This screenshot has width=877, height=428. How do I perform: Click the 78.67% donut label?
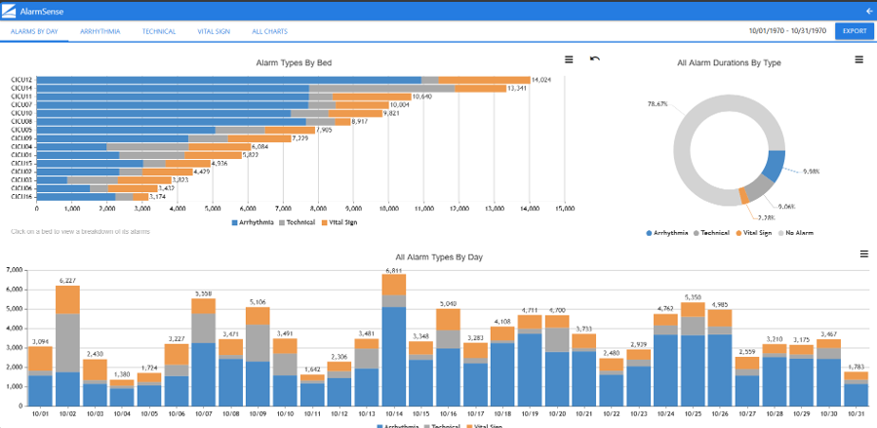658,104
